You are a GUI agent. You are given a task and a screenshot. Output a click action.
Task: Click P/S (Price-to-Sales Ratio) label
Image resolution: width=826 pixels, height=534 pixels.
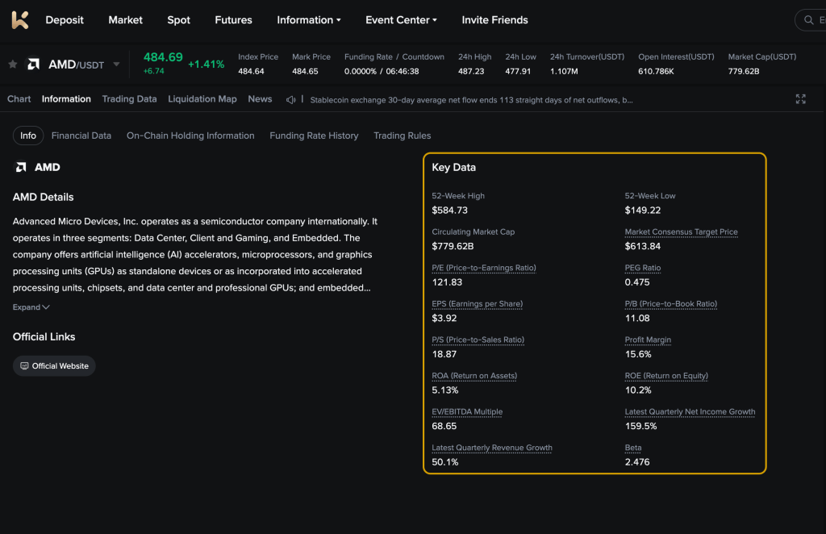pos(478,340)
